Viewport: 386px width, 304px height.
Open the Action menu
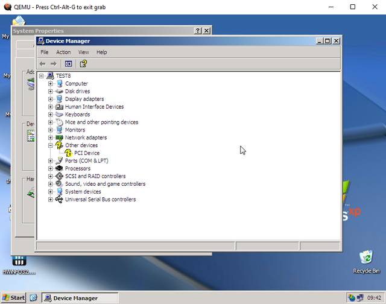click(x=63, y=52)
